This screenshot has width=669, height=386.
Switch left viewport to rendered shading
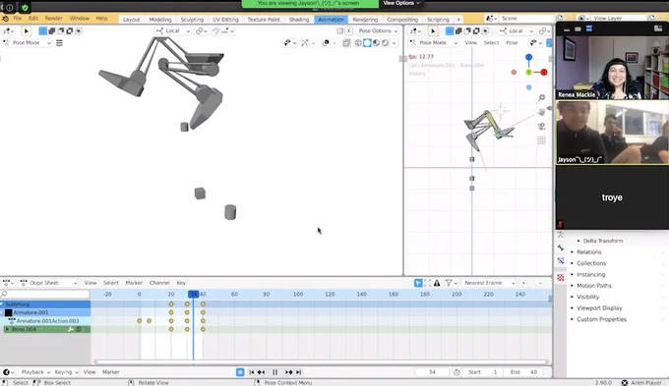[386, 43]
